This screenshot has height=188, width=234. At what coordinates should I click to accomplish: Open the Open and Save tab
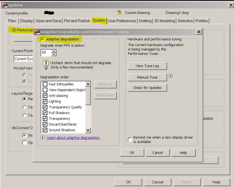pyautogui.click(x=48, y=21)
